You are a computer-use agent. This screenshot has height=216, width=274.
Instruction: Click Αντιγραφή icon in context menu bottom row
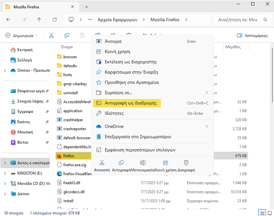coord(121,163)
